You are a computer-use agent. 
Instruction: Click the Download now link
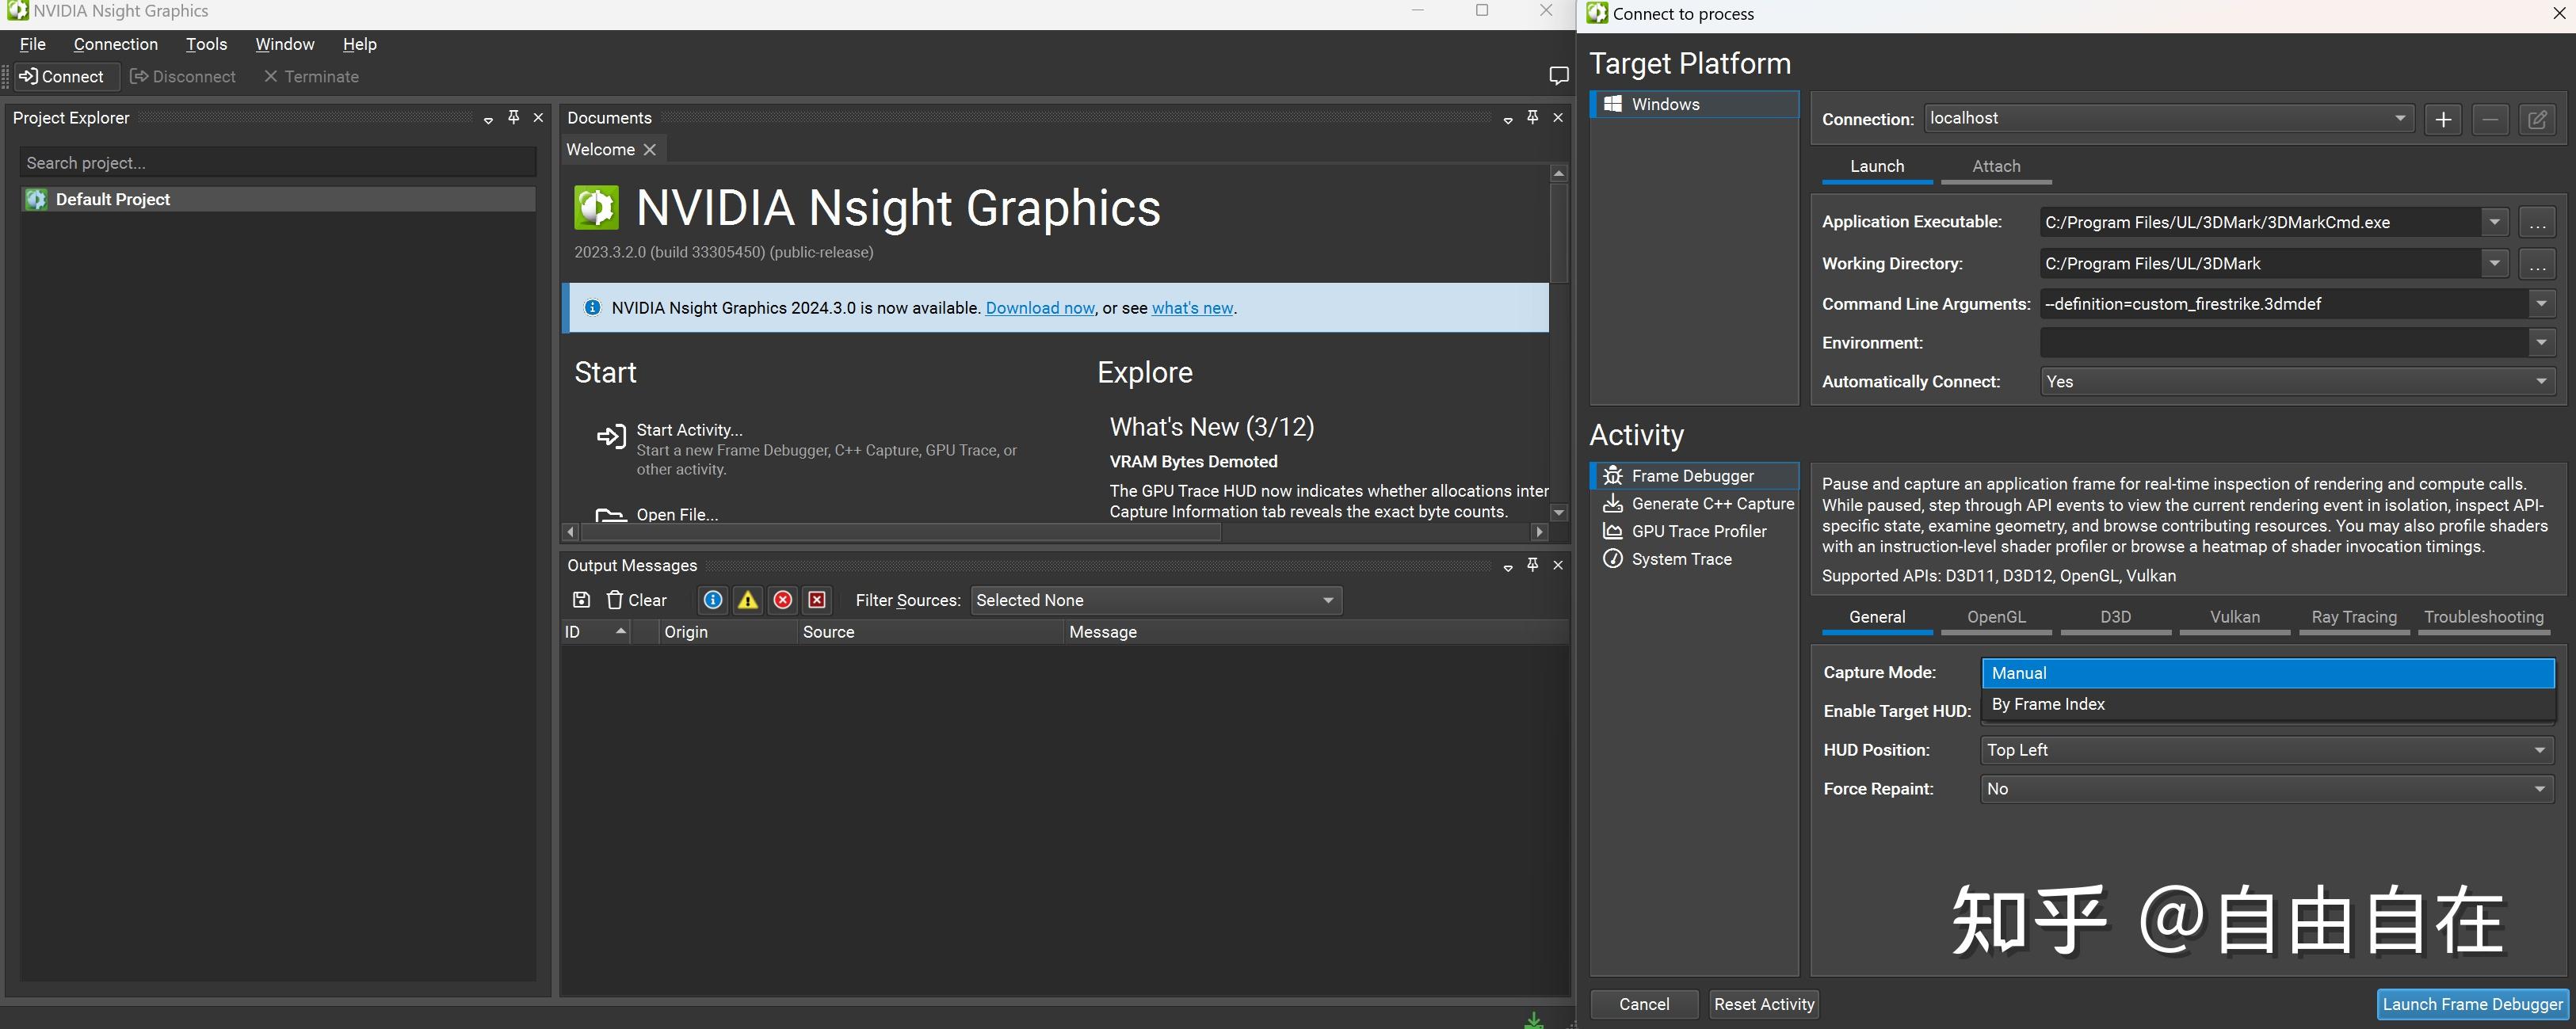coord(1039,307)
